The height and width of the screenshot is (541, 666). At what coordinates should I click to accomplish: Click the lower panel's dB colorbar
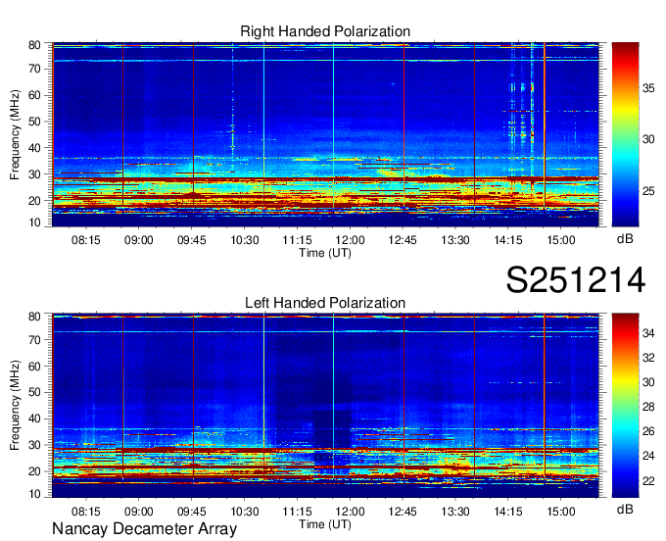[x=624, y=405]
